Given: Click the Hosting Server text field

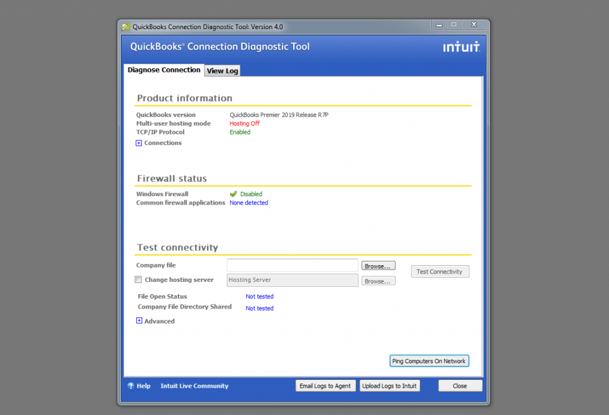Looking at the screenshot, I should click(293, 280).
